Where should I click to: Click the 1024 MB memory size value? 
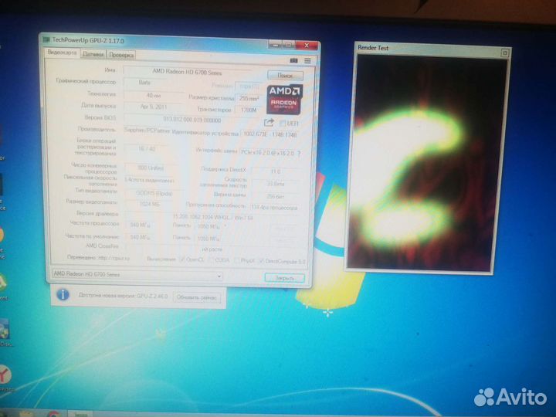coord(151,204)
